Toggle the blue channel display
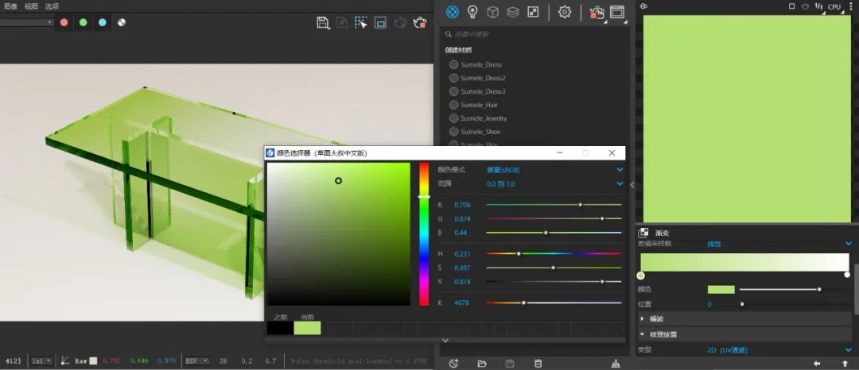 [103, 22]
